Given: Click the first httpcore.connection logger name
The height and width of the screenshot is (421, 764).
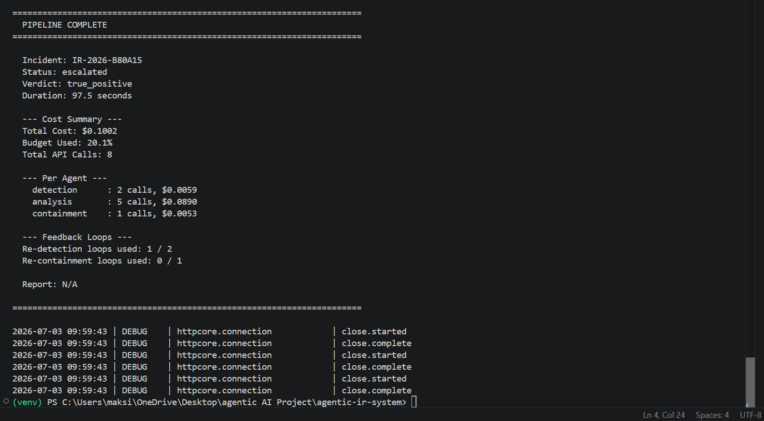Looking at the screenshot, I should [224, 332].
